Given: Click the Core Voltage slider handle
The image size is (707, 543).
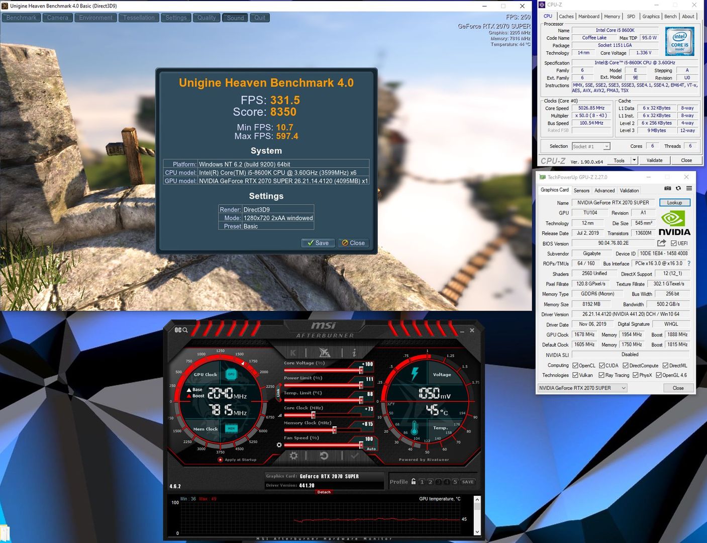Looking at the screenshot, I should (x=361, y=371).
